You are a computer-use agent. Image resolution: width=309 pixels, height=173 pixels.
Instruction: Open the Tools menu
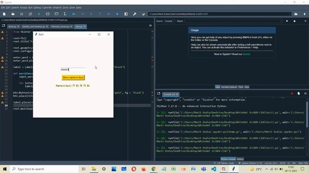(66, 8)
